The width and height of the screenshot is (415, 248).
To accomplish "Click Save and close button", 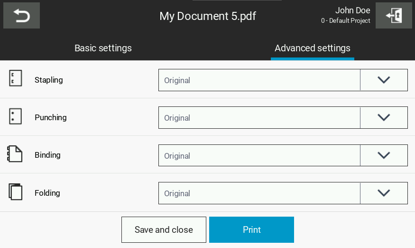I will (164, 230).
